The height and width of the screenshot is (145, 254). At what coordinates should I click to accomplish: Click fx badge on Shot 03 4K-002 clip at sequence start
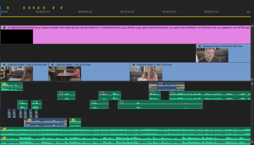4,64
